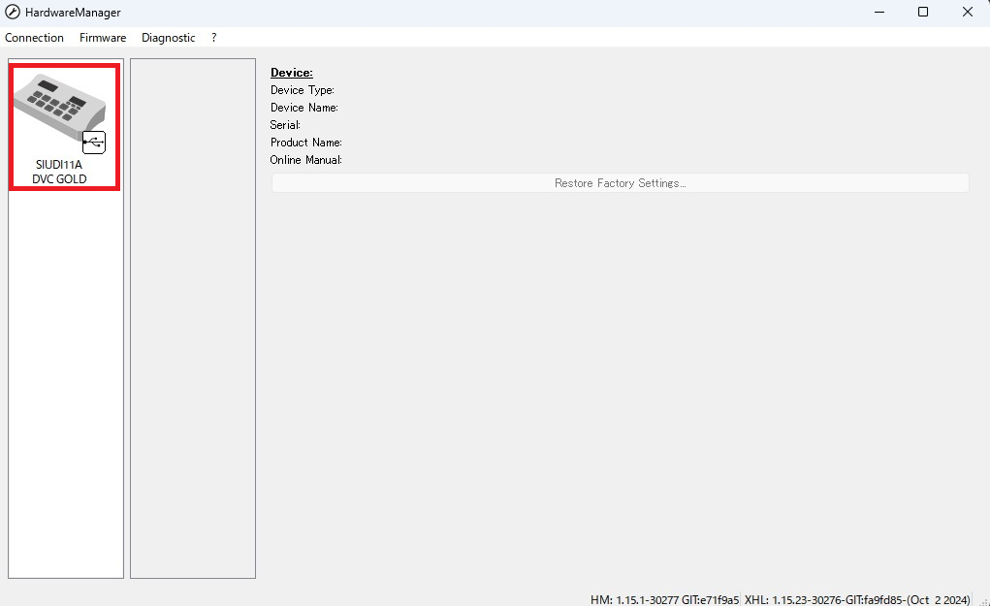Click the Online Manual field label
Image resolution: width=990 pixels, height=606 pixels.
pos(305,160)
